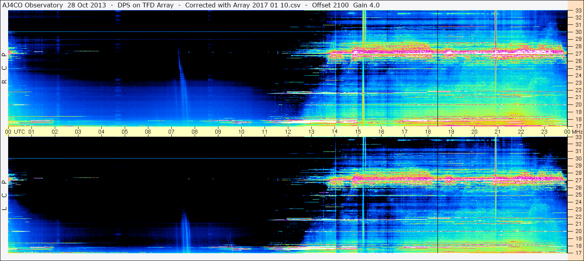
Task: Click the 33 MHz label in the upper panel
Action: pyautogui.click(x=578, y=10)
